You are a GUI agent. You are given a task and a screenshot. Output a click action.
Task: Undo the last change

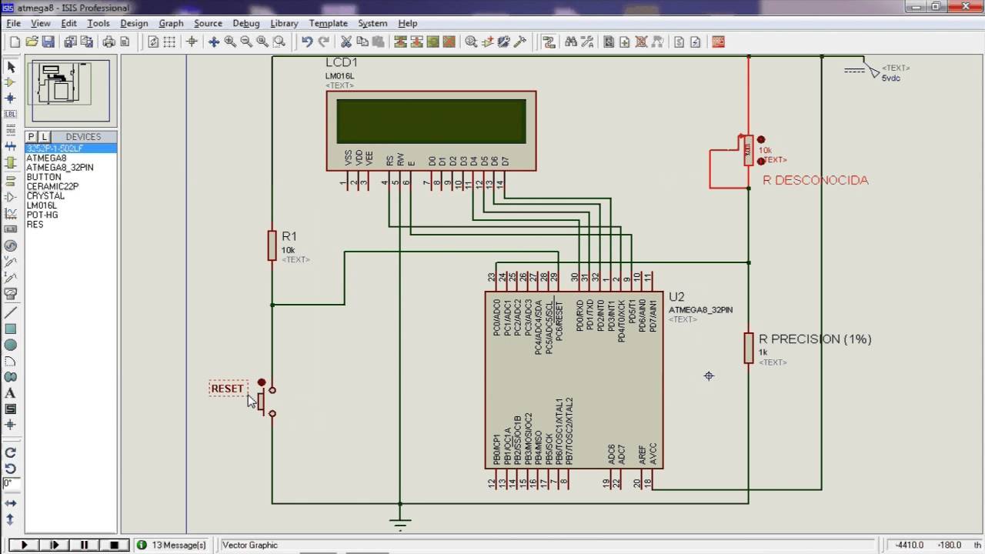[307, 42]
